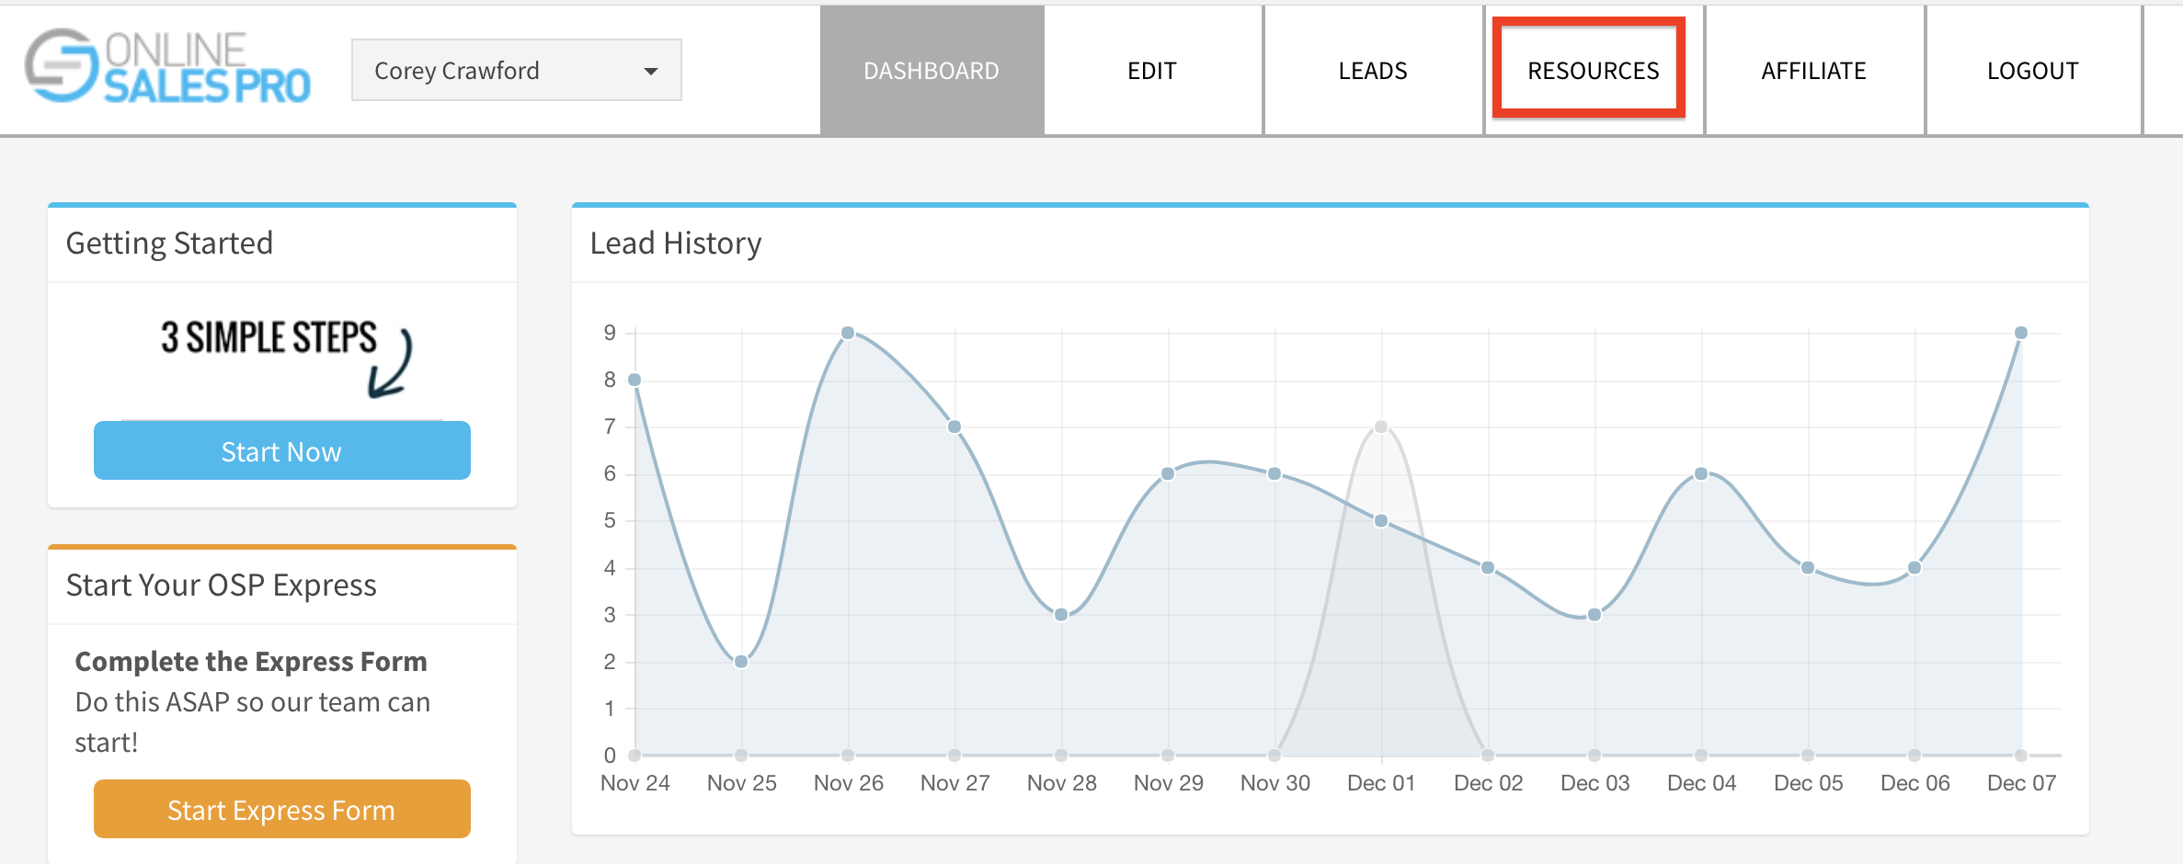Click the gray zero-value point at Nov 25

741,756
